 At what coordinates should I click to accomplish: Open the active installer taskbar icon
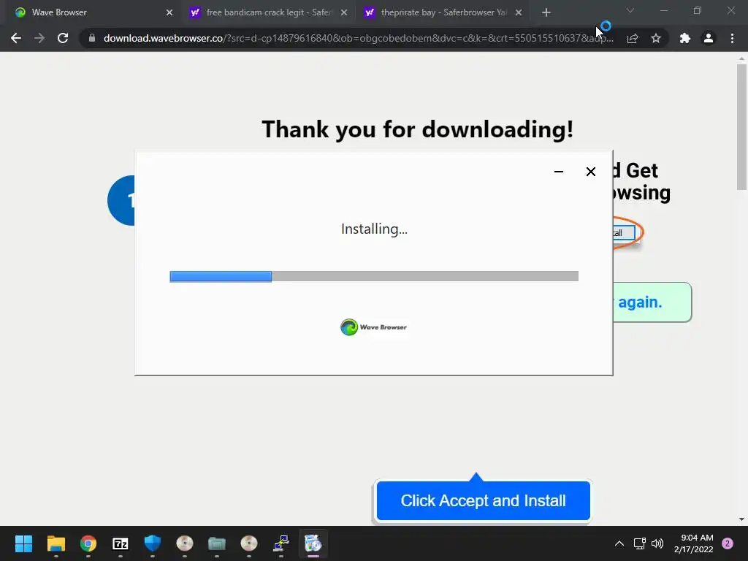(313, 543)
